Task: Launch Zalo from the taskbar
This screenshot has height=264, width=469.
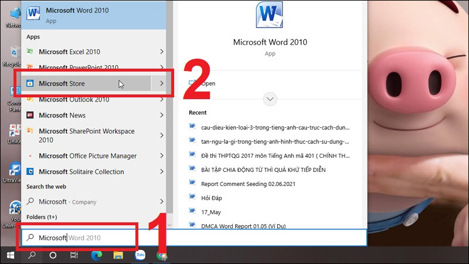Action: (140, 255)
